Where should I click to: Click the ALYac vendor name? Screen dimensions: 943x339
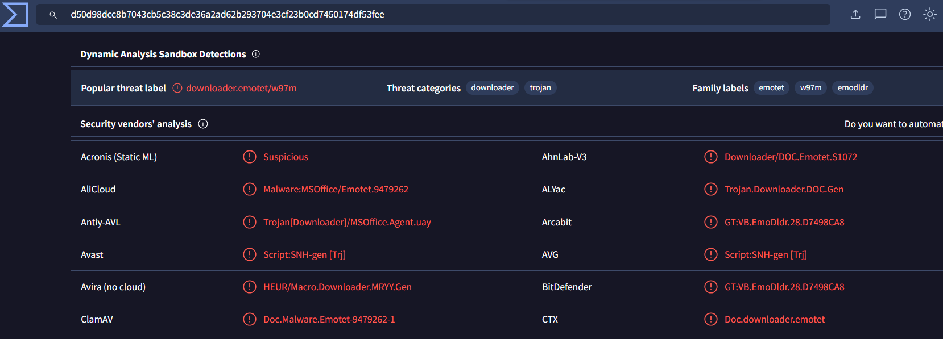(x=553, y=189)
